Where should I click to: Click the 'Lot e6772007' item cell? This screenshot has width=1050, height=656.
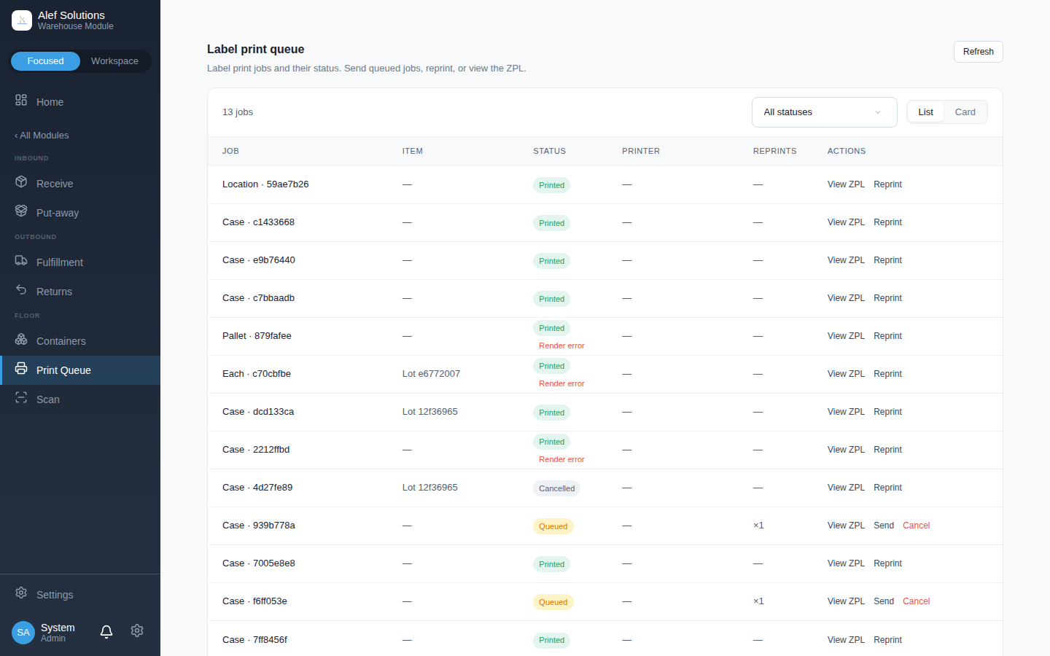click(431, 374)
